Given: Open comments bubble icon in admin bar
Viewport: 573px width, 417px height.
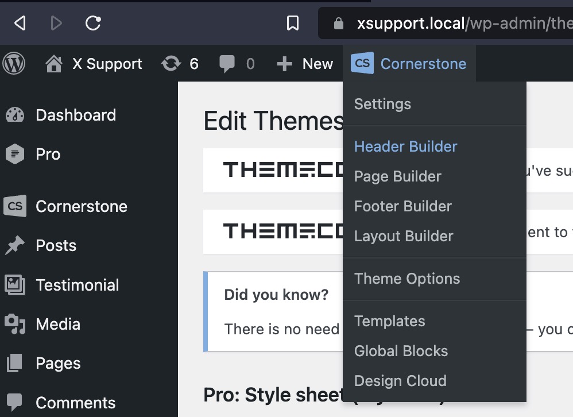Looking at the screenshot, I should [x=227, y=64].
